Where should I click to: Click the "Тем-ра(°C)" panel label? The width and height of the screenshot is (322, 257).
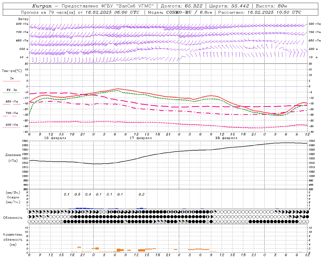pos(12,71)
